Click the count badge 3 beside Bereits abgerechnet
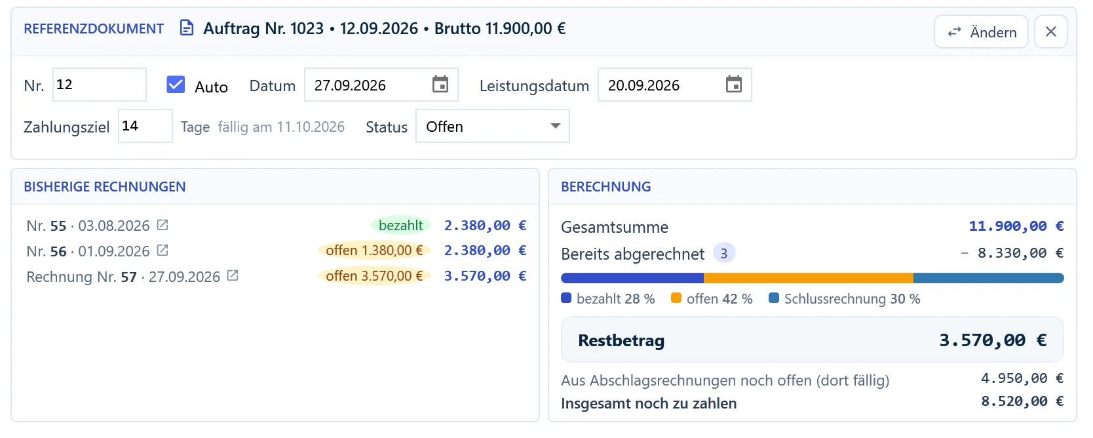 (724, 253)
